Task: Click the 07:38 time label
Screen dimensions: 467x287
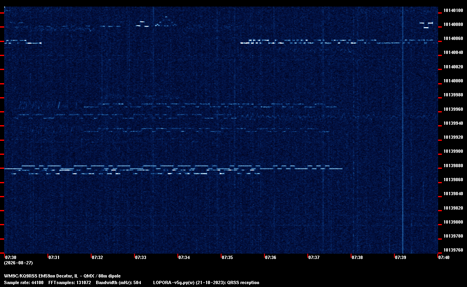Action: (x=357, y=257)
